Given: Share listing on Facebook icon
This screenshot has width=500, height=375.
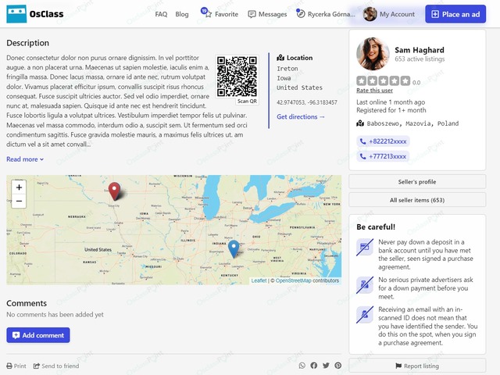Looking at the screenshot, I should (x=314, y=366).
